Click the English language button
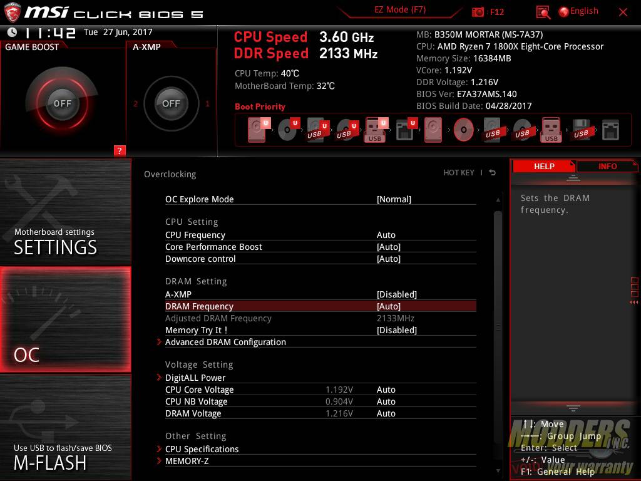Viewport: 641px width, 481px height. [x=584, y=11]
